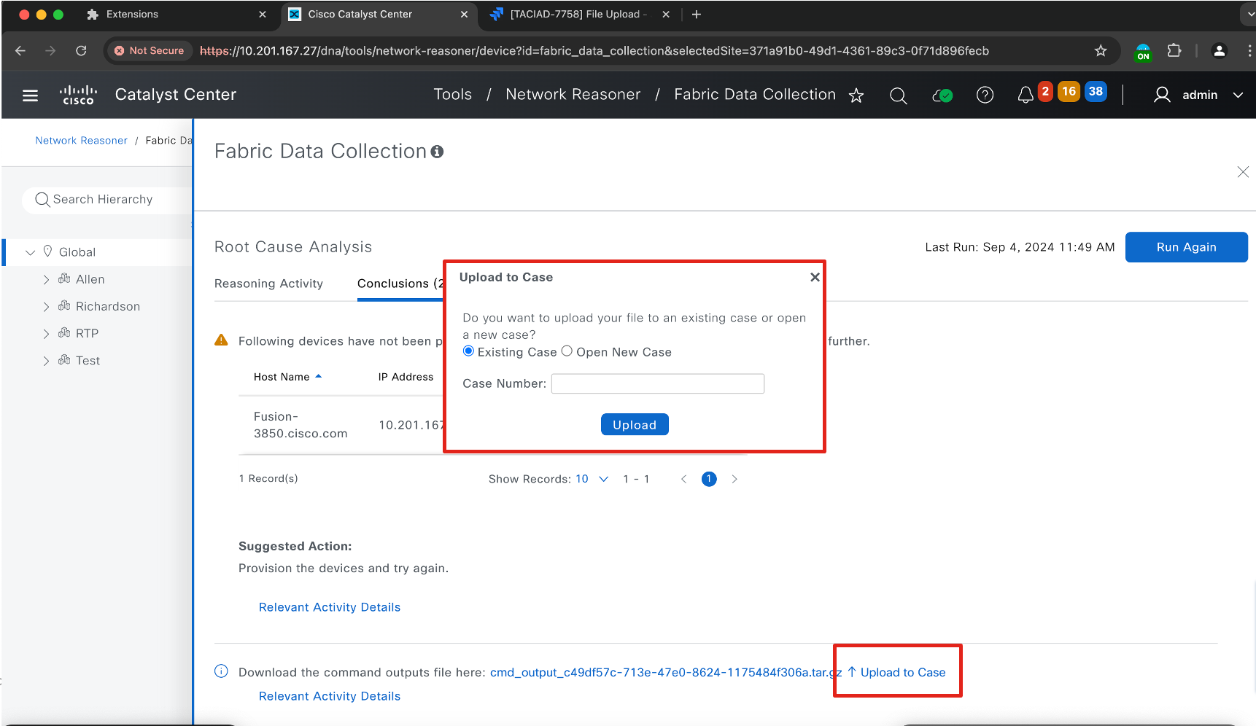The height and width of the screenshot is (726, 1256).
Task: View the orange 16 alerts badge
Action: pyautogui.click(x=1069, y=91)
